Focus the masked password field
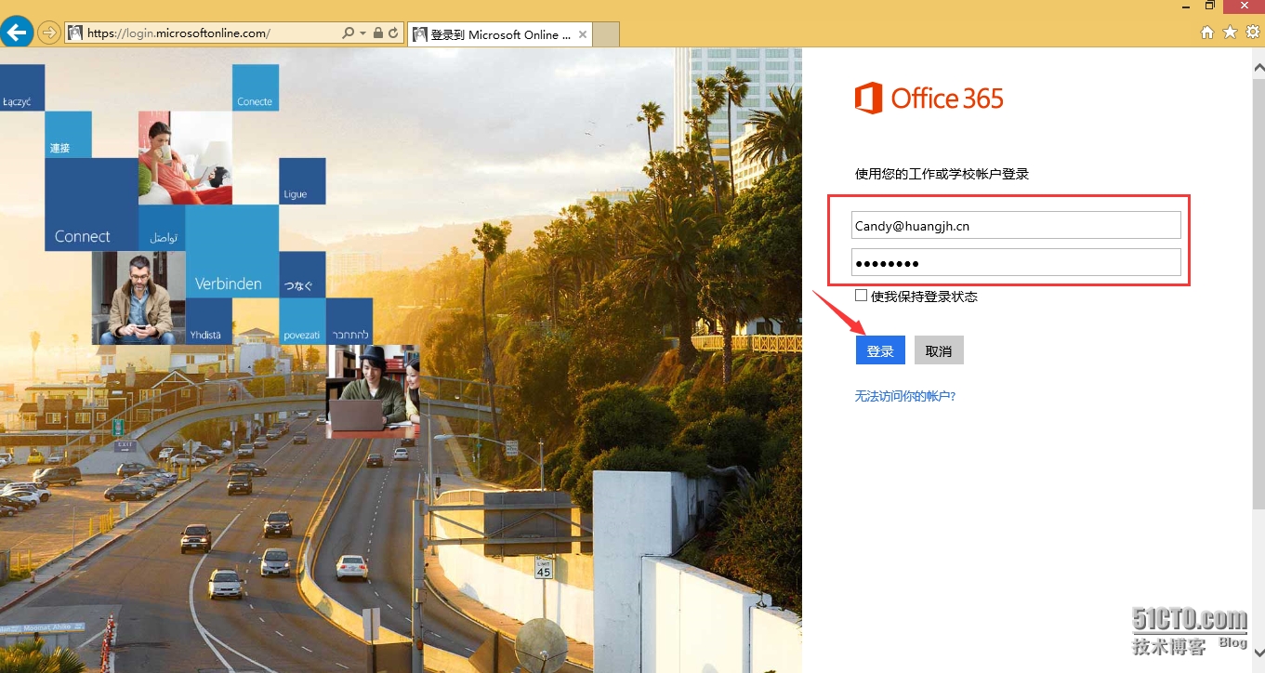This screenshot has height=673, width=1265. click(1015, 263)
